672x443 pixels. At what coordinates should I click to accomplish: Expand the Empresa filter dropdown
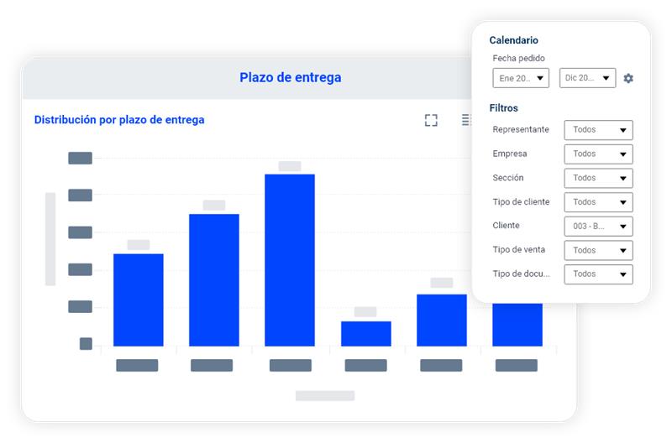coord(598,154)
